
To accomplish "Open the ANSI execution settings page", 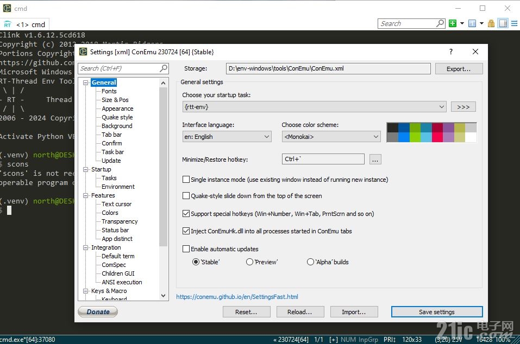I will 122,282.
